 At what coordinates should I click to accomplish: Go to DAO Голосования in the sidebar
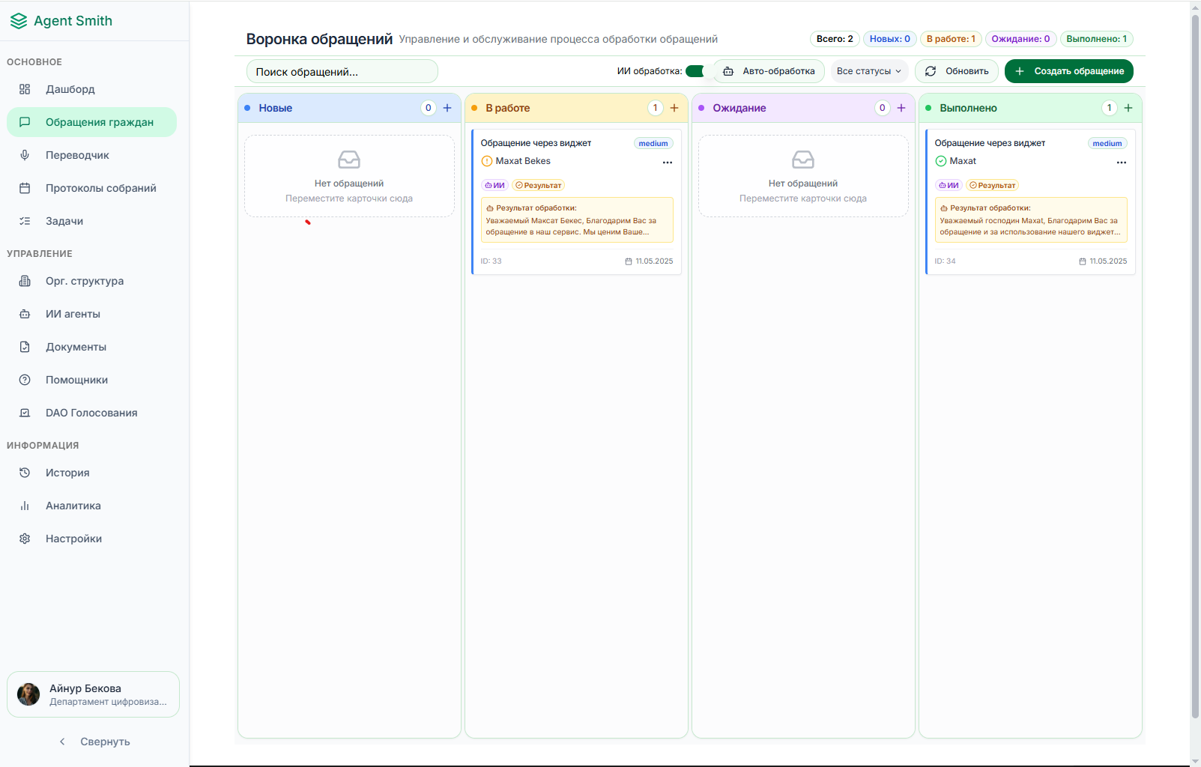pyautogui.click(x=91, y=413)
